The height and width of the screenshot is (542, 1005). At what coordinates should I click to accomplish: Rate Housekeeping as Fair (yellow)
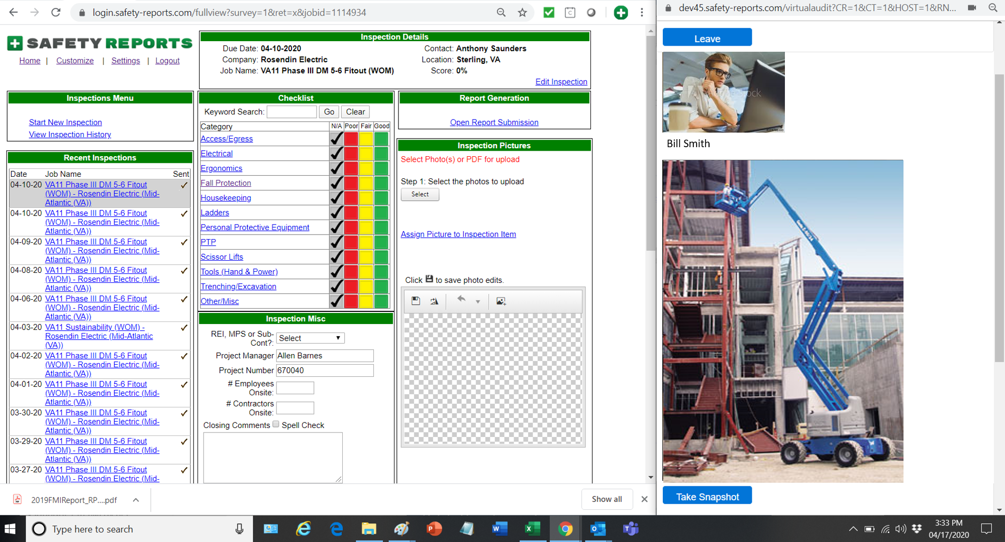[x=366, y=198]
